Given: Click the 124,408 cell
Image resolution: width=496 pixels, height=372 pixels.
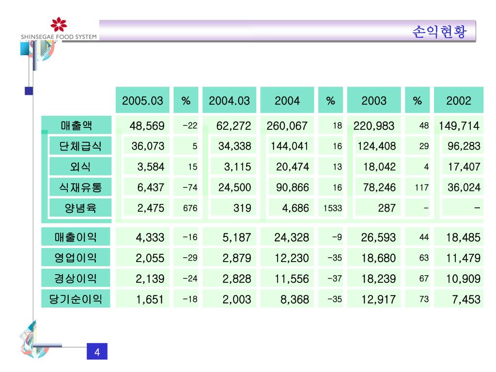Looking at the screenshot, I should tap(377, 146).
